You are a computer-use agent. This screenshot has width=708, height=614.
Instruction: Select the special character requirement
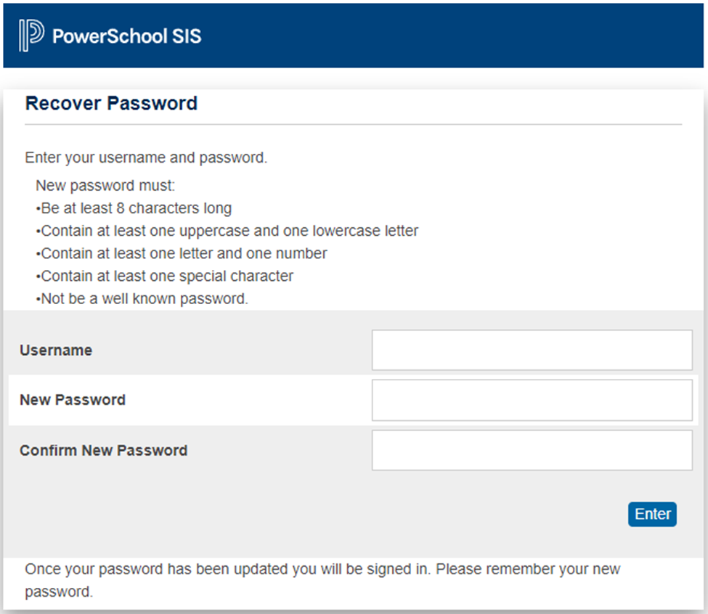click(166, 276)
